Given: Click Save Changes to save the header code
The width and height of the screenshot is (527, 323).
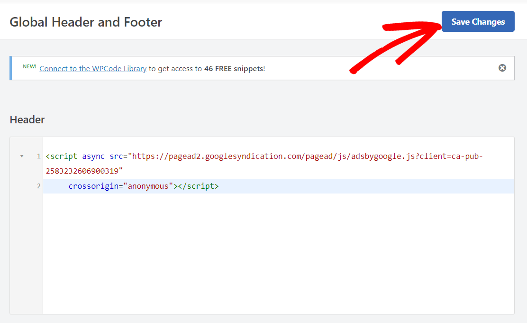Looking at the screenshot, I should [477, 21].
